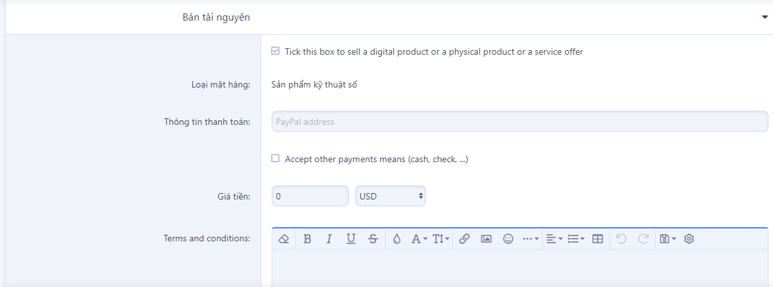Collapse the Bán tài nguyên section arrow

(765, 17)
